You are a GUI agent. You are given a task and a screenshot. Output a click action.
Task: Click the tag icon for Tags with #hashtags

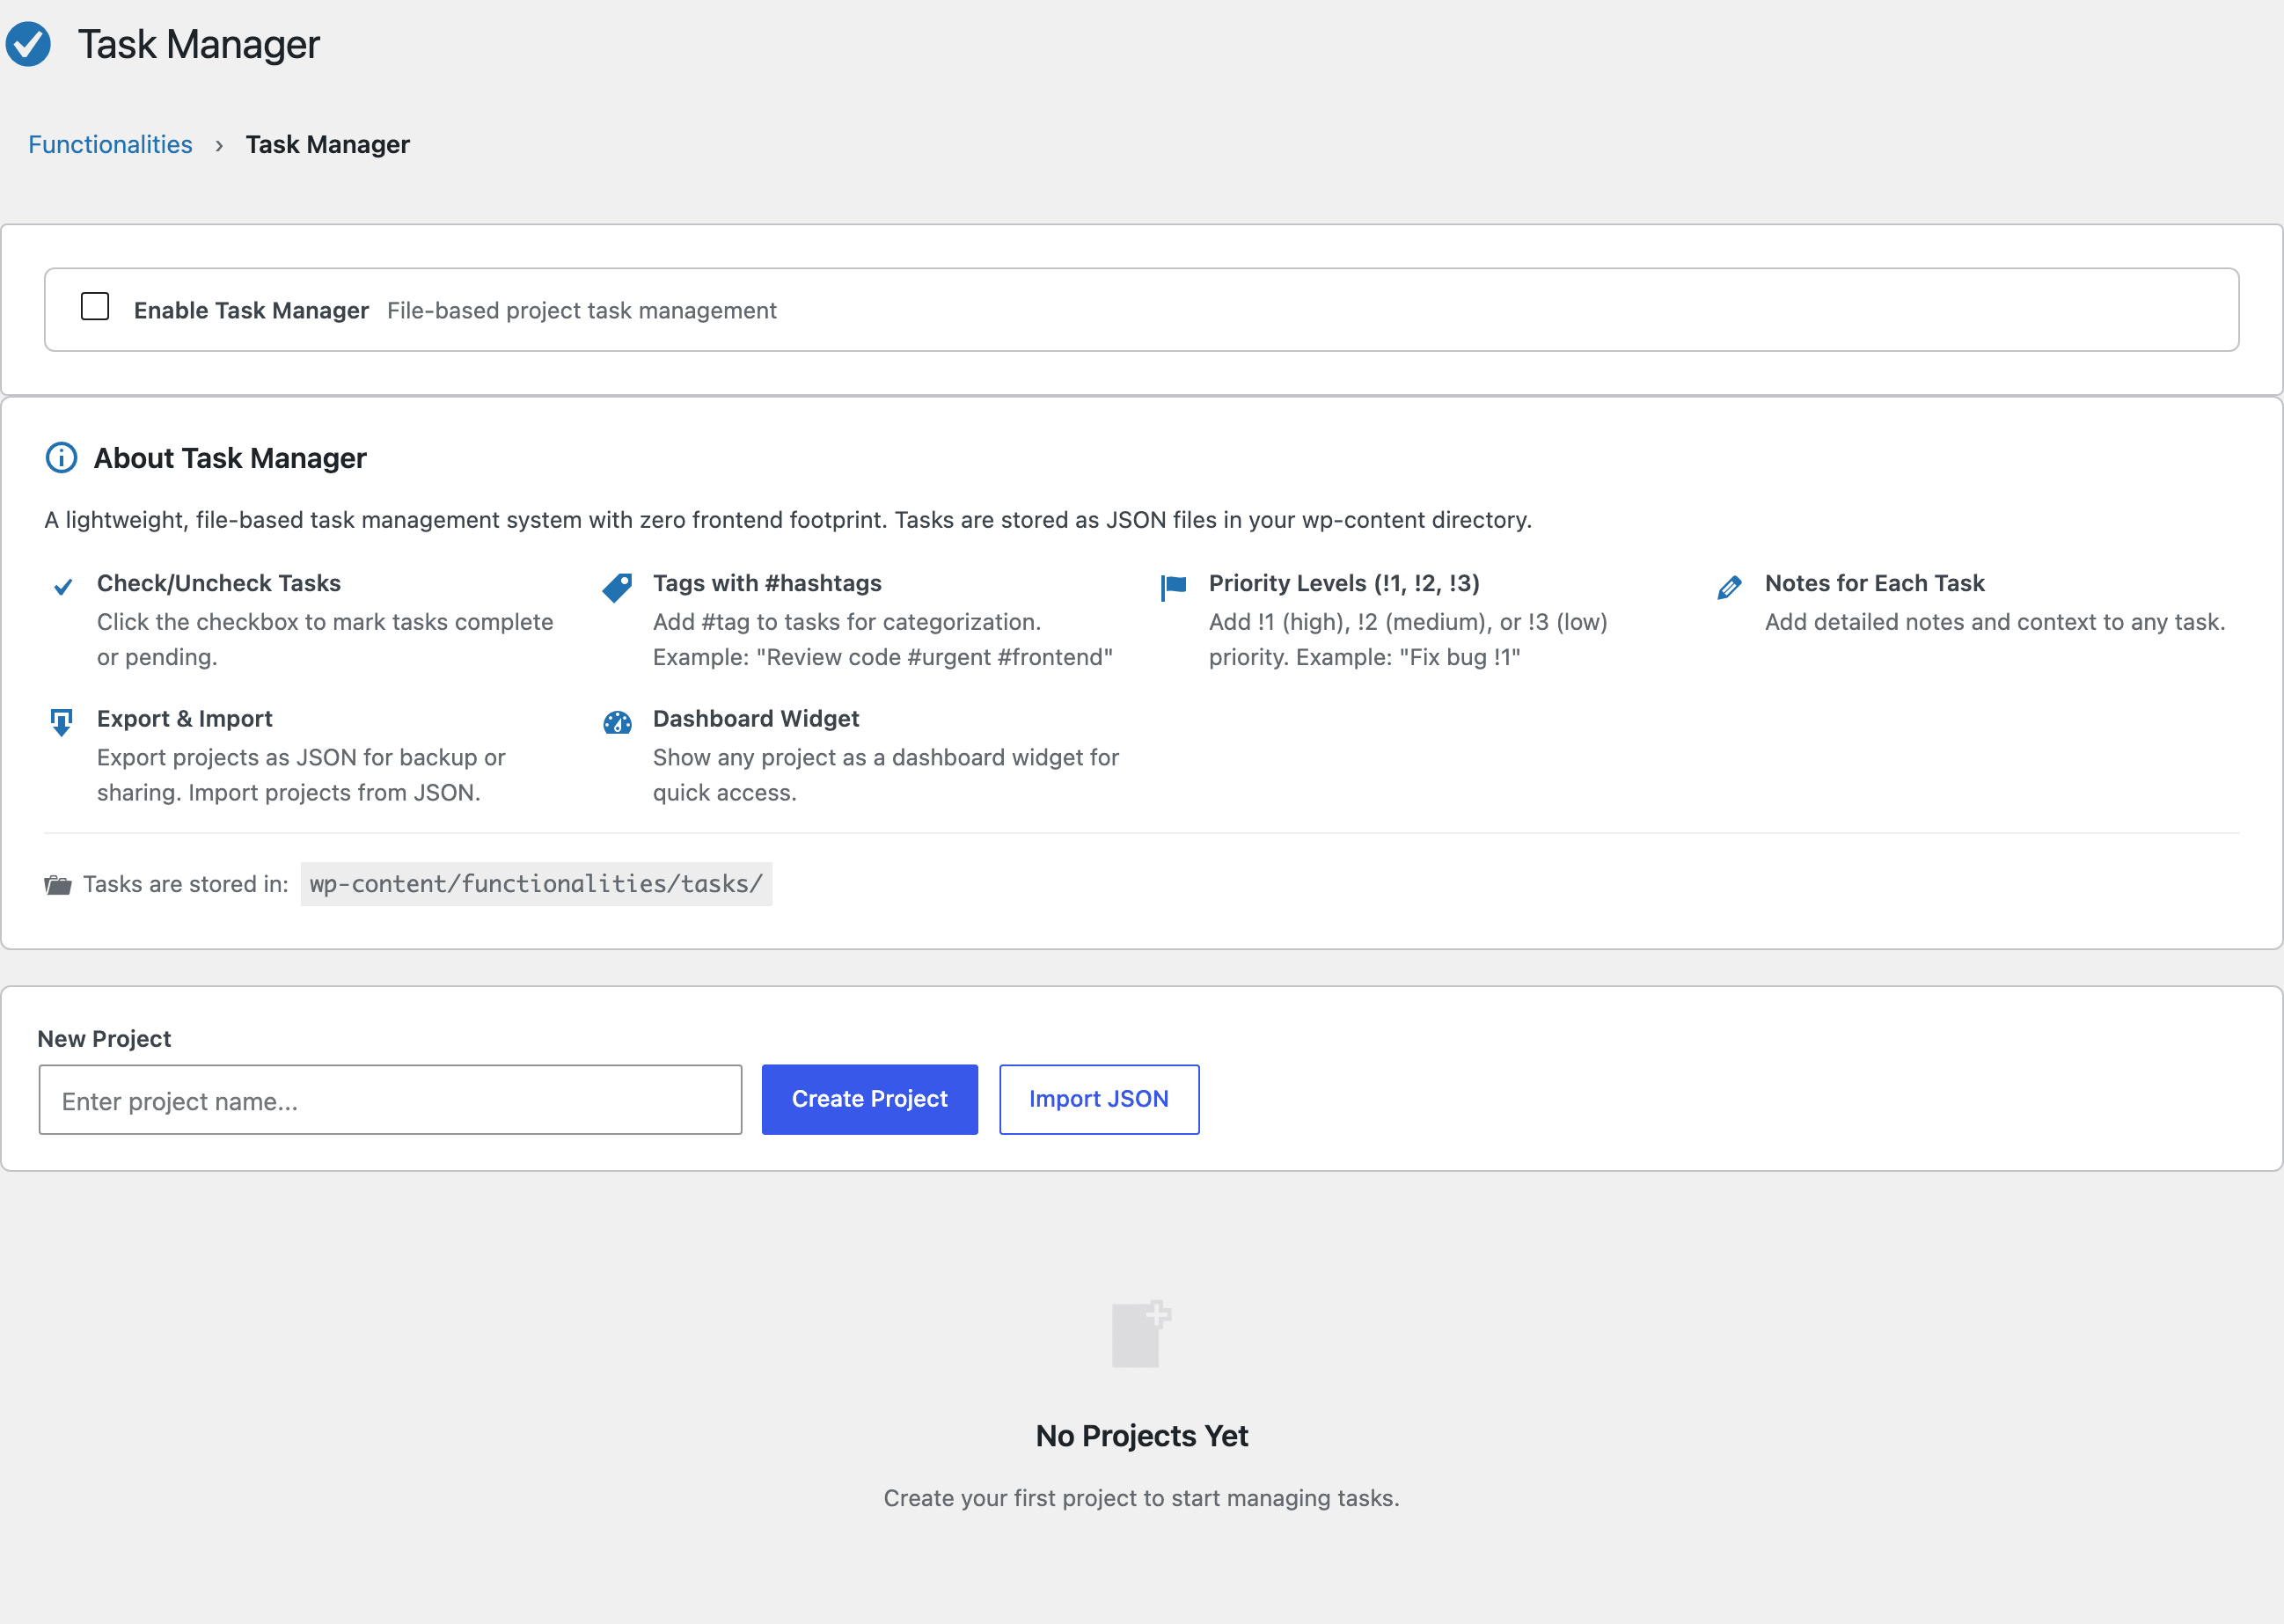618,587
